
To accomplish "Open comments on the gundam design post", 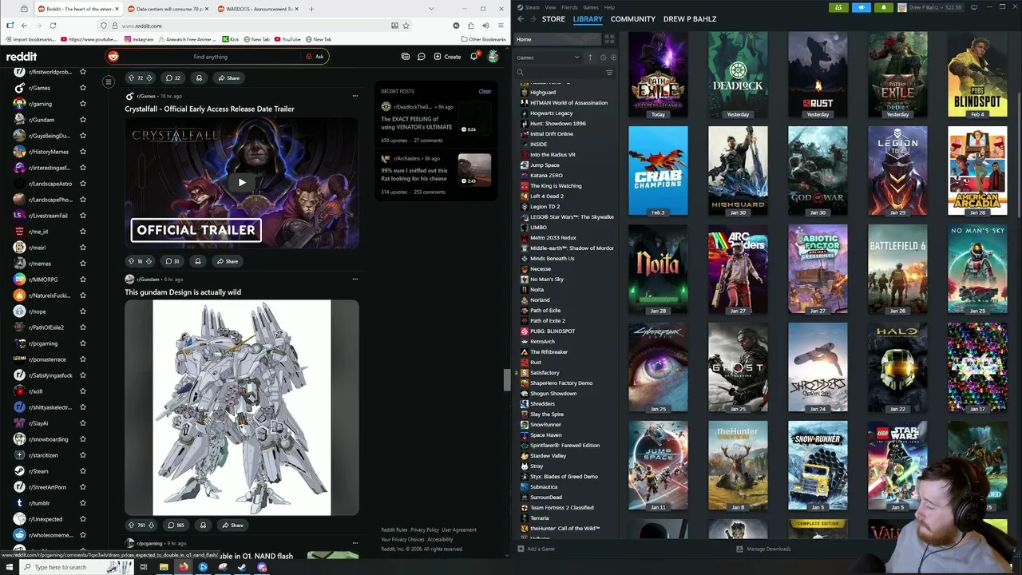I will point(175,525).
